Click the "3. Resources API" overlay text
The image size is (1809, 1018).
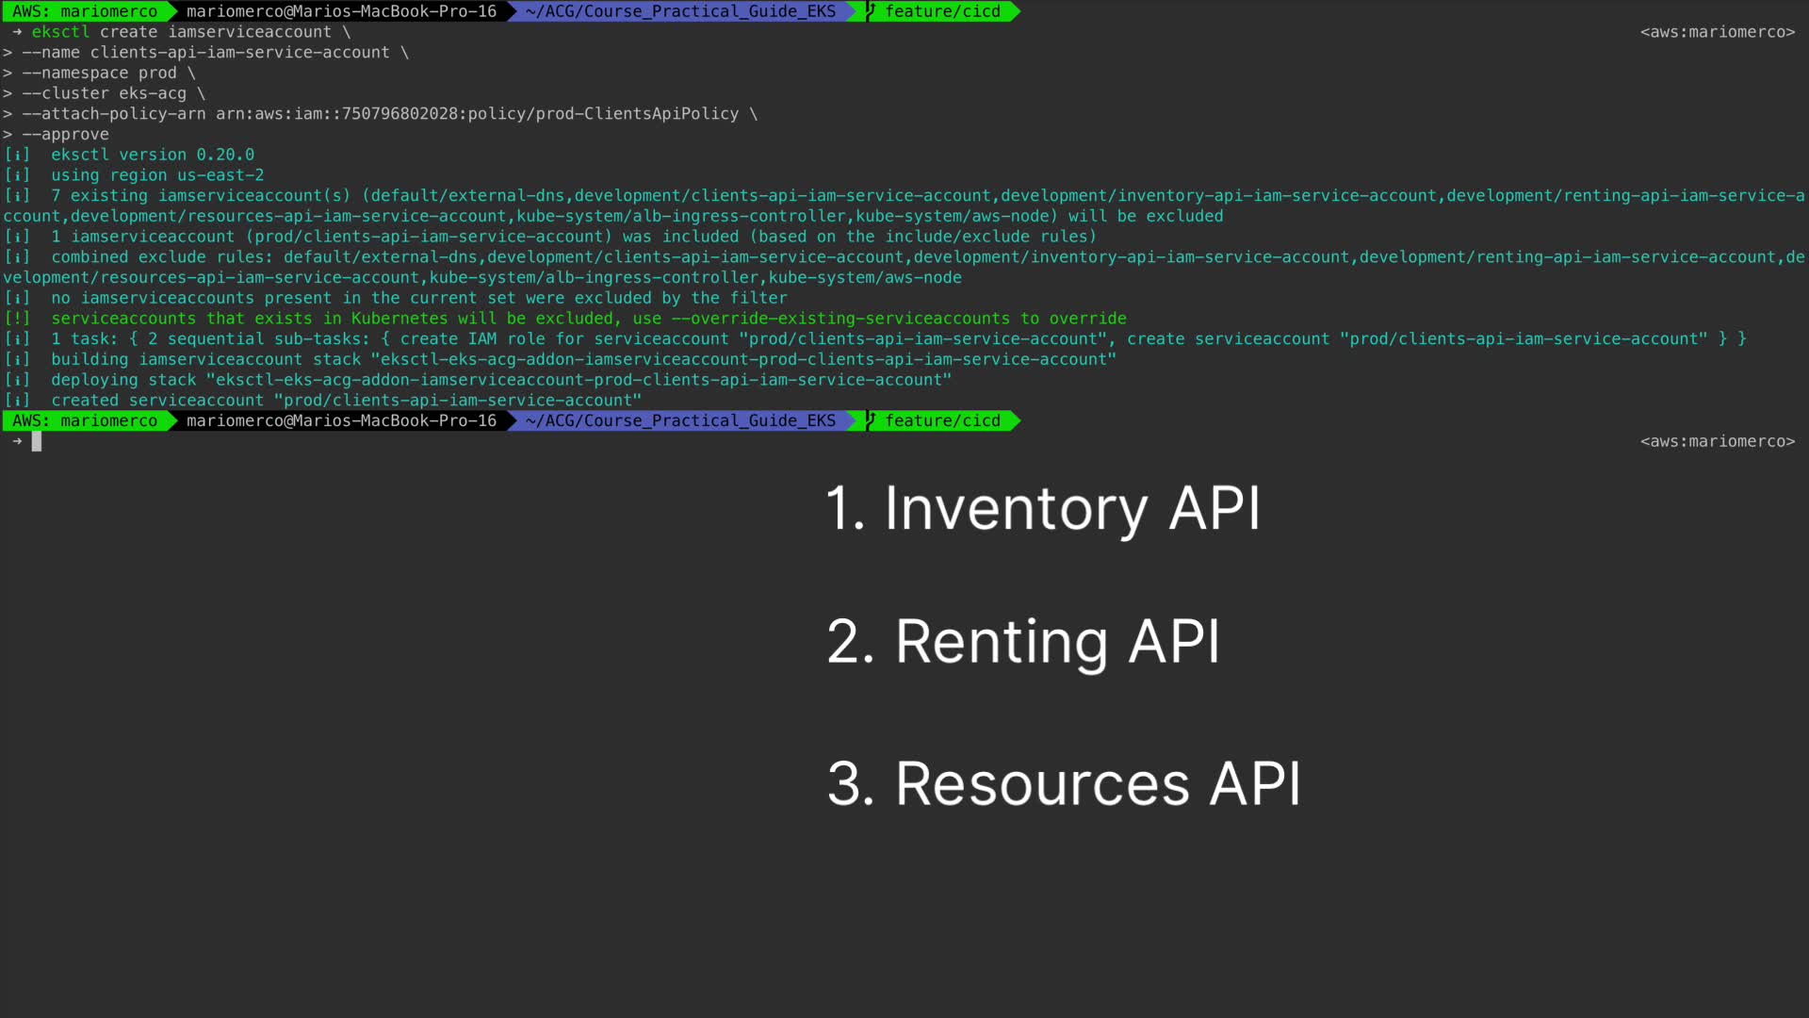pos(1064,784)
